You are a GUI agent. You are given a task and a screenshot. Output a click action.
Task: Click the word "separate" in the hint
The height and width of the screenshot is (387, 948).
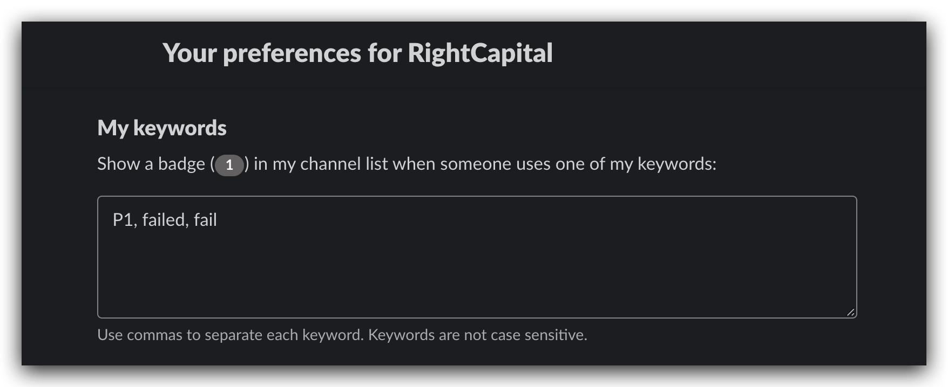point(234,335)
